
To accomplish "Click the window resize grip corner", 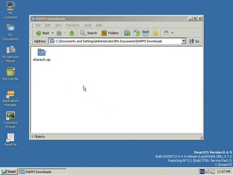I will 201,137.
